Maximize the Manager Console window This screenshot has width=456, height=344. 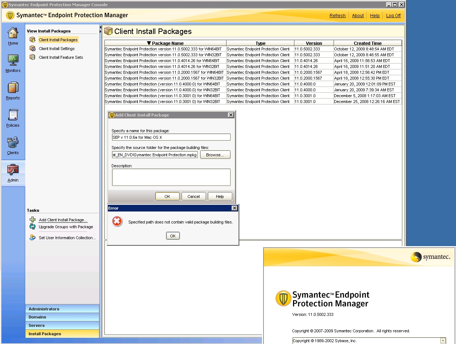coord(395,5)
